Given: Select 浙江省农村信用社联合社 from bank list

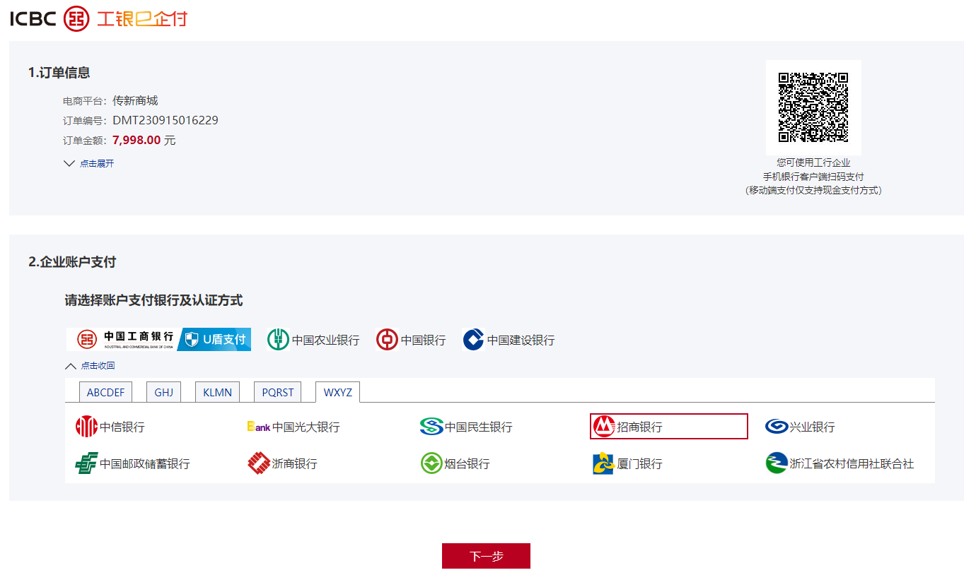Looking at the screenshot, I should [x=840, y=463].
